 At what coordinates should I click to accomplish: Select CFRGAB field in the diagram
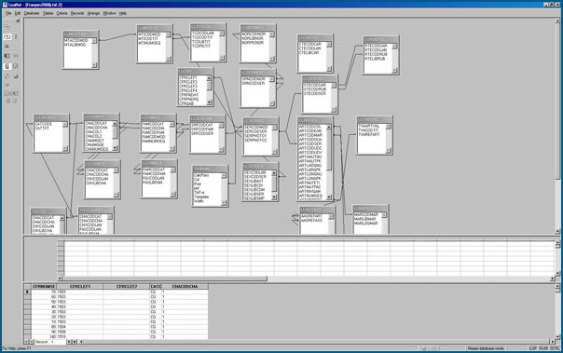point(186,103)
